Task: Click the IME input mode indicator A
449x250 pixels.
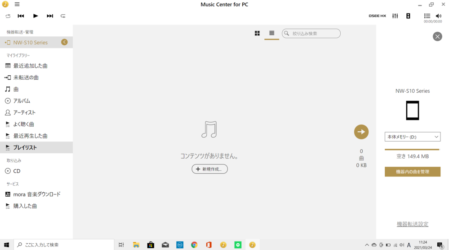Action: [x=409, y=245]
